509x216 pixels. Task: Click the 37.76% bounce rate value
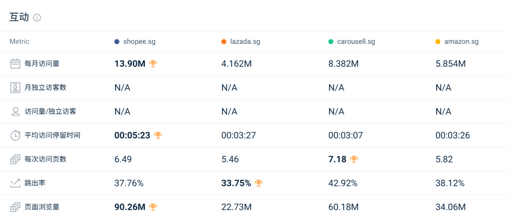tap(129, 183)
